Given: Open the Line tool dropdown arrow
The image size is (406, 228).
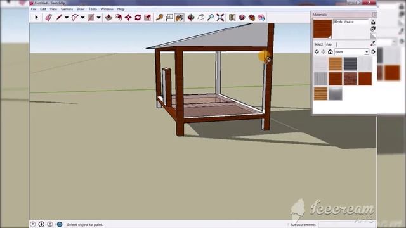Looking at the screenshot, I should pyautogui.click(x=67, y=18).
